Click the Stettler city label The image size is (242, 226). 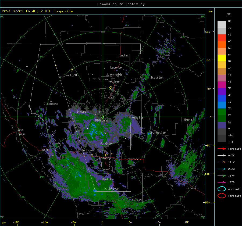157,78
